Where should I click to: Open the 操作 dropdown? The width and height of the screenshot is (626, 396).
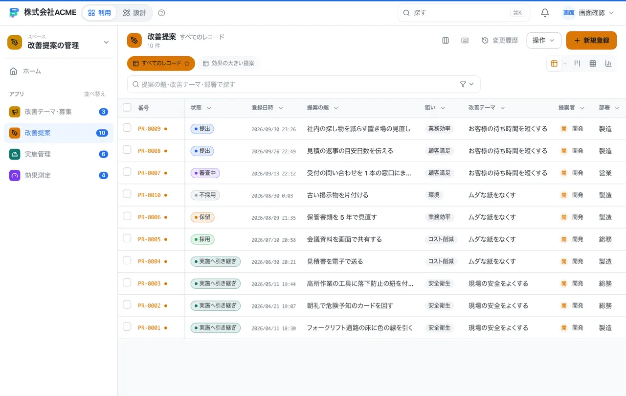coord(544,41)
